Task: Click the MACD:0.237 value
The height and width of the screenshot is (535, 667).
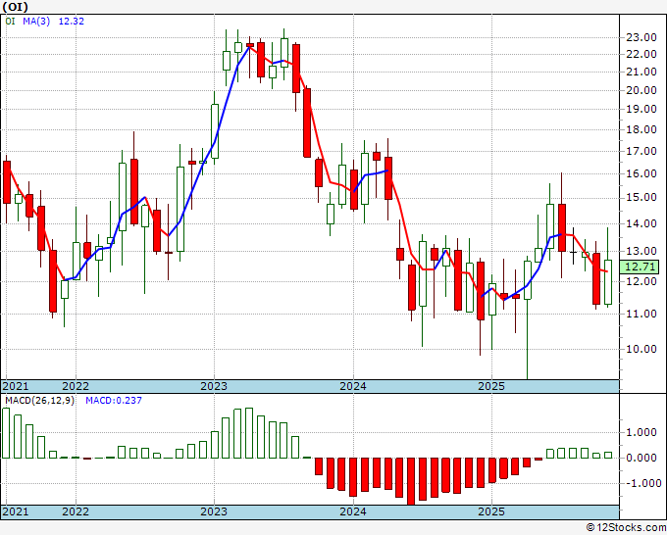Action: coord(114,401)
